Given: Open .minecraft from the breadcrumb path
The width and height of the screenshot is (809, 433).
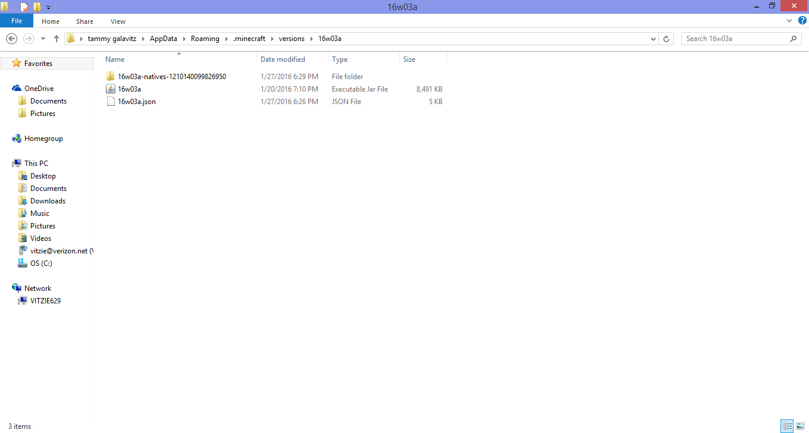Looking at the screenshot, I should pos(249,39).
